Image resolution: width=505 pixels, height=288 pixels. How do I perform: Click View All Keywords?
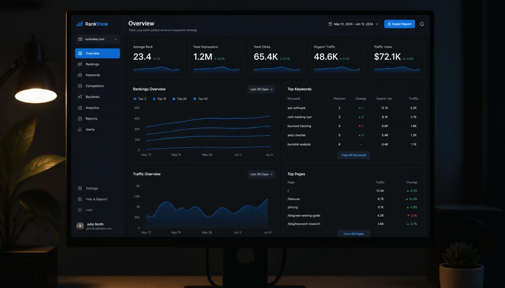(x=353, y=155)
